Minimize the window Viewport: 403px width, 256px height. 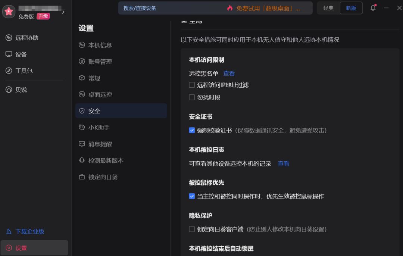[x=386, y=8]
